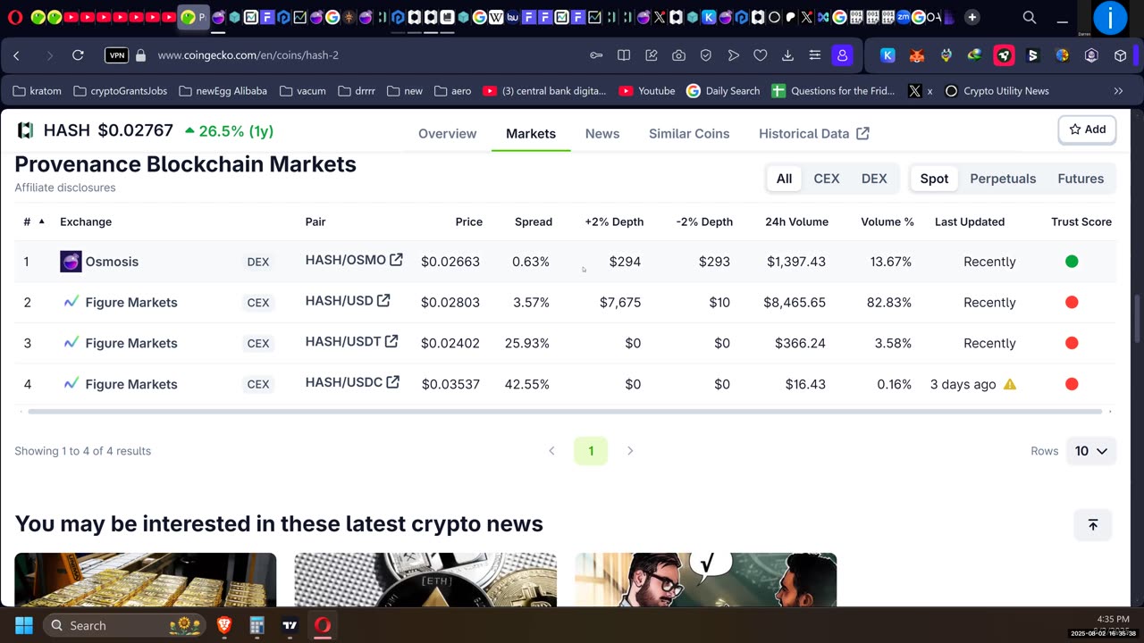The height and width of the screenshot is (643, 1144).
Task: Click the send flow arrow icon
Action: [x=733, y=55]
